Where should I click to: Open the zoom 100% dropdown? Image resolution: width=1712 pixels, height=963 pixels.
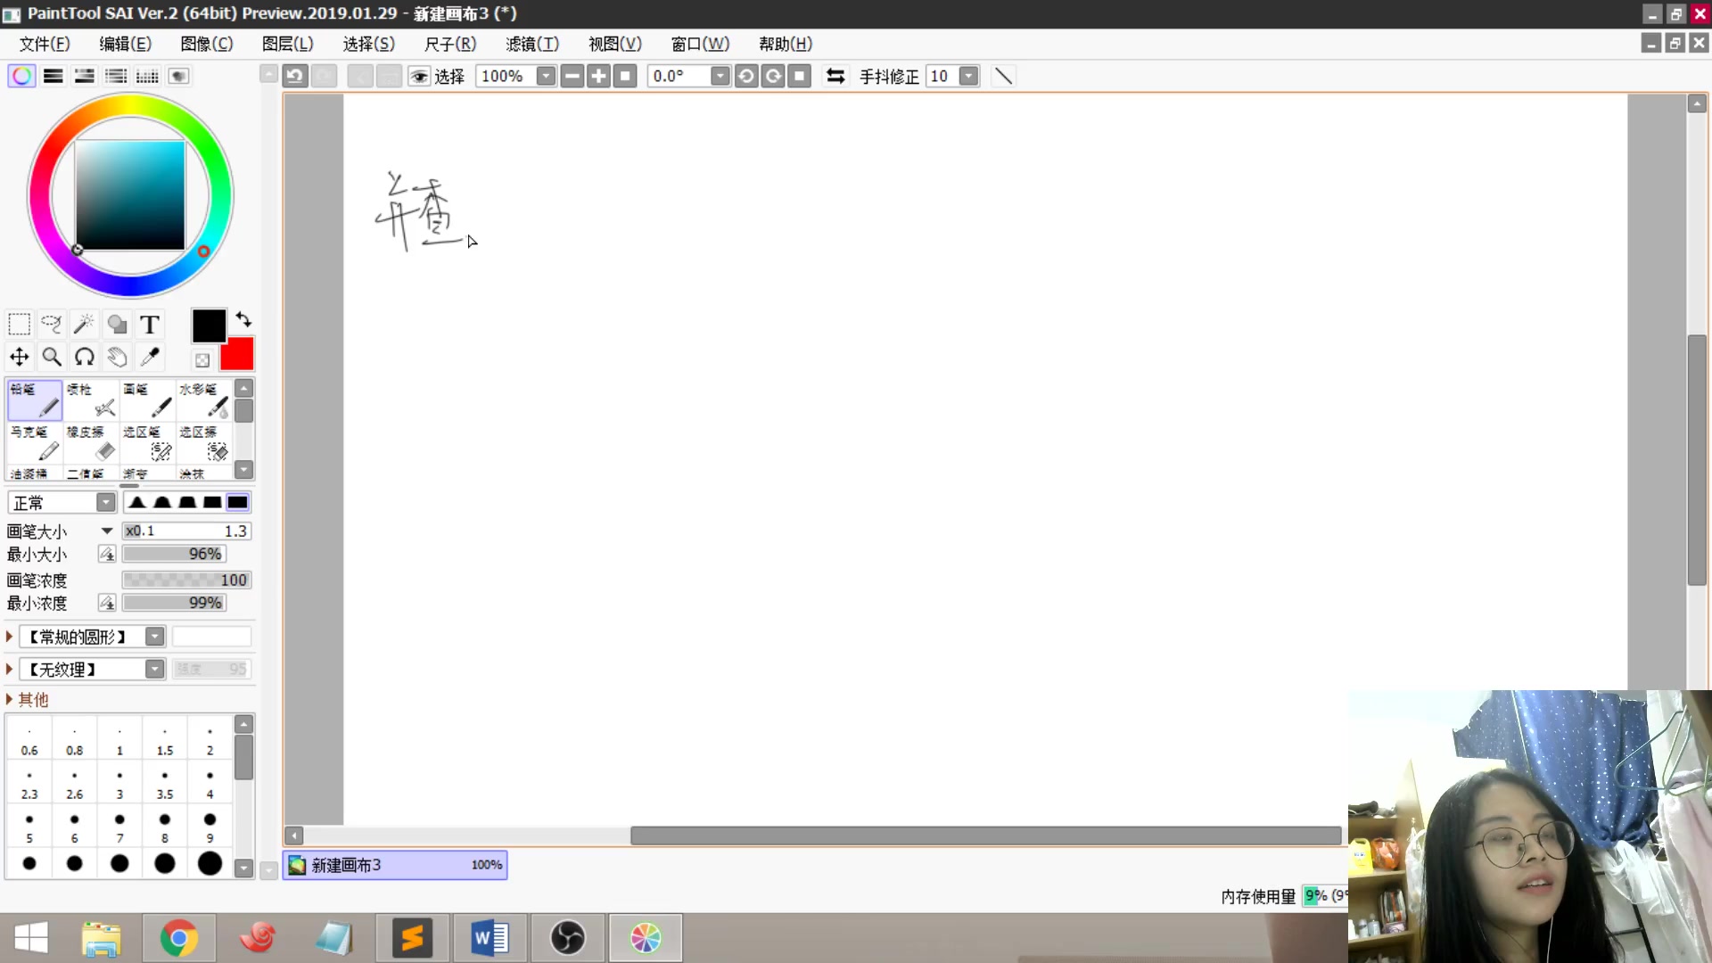(x=546, y=77)
